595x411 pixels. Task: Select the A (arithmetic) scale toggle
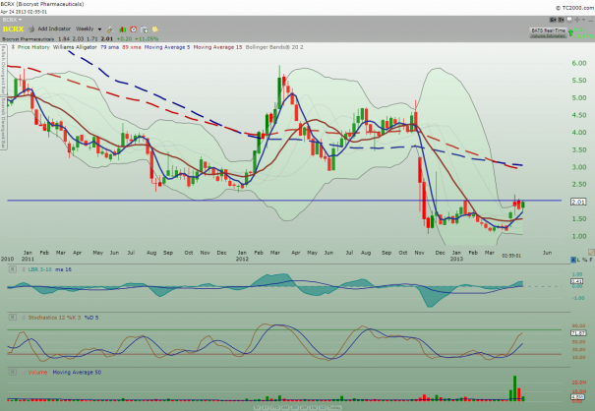point(573,260)
